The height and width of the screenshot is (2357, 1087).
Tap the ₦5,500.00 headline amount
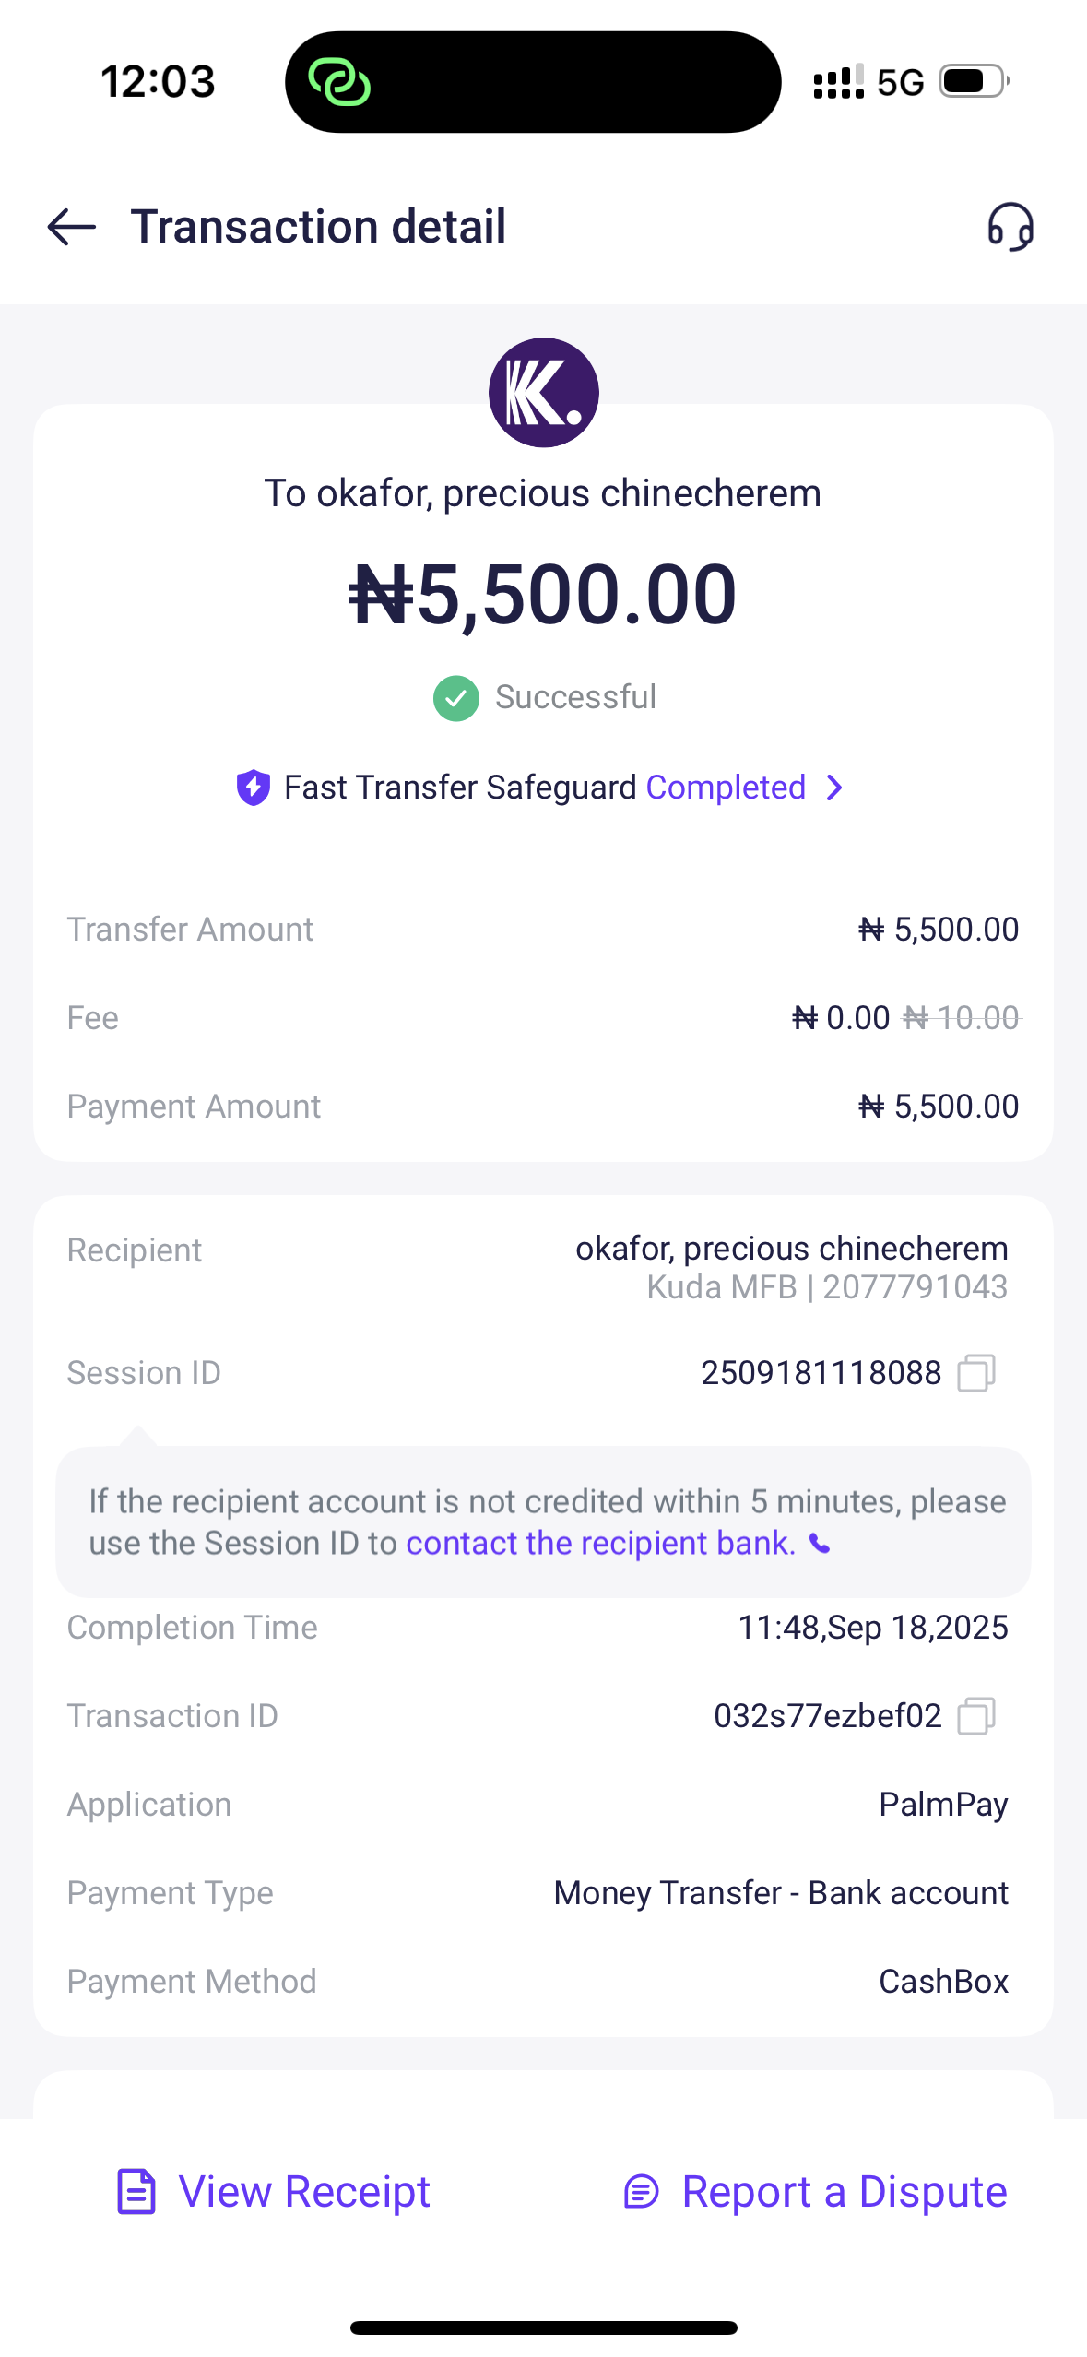click(x=543, y=595)
